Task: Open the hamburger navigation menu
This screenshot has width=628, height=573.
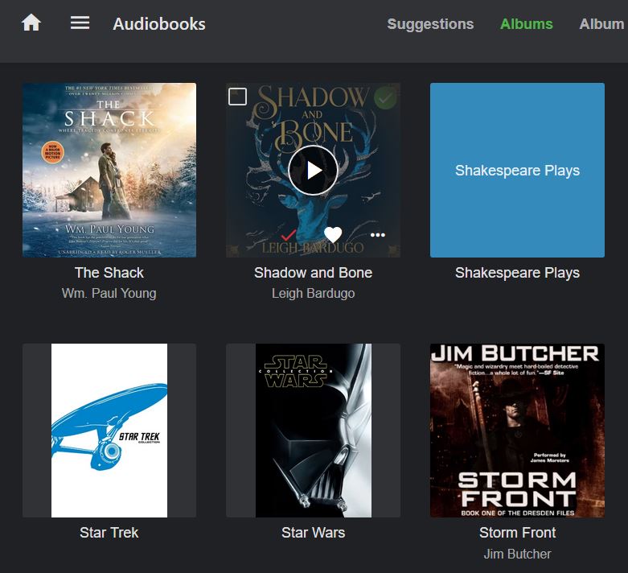Action: pos(80,23)
